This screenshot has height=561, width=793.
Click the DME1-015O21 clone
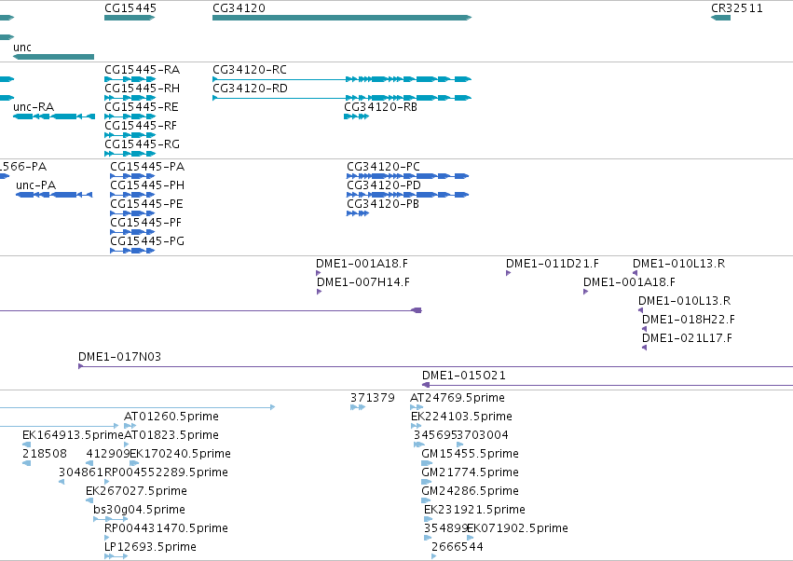coord(608,386)
